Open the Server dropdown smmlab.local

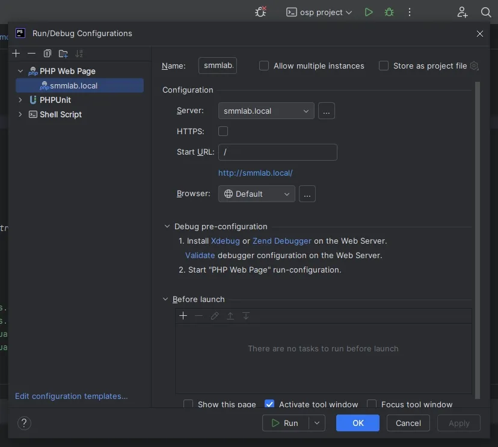coord(266,111)
